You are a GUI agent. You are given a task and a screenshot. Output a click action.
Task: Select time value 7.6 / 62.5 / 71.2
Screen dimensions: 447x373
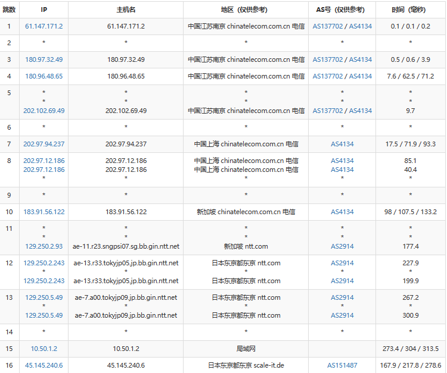(x=411, y=76)
